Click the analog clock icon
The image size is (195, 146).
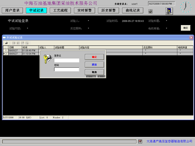point(186,7)
